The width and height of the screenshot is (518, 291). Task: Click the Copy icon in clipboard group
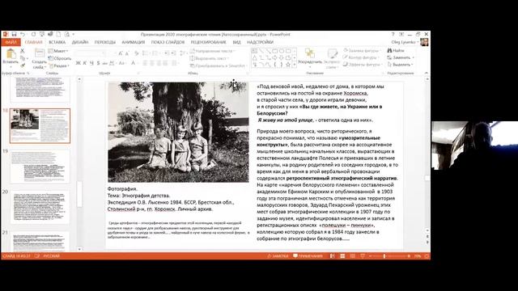tap(23, 58)
